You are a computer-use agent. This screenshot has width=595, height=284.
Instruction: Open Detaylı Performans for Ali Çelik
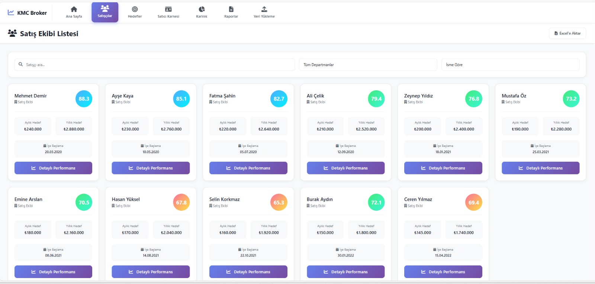(x=345, y=168)
